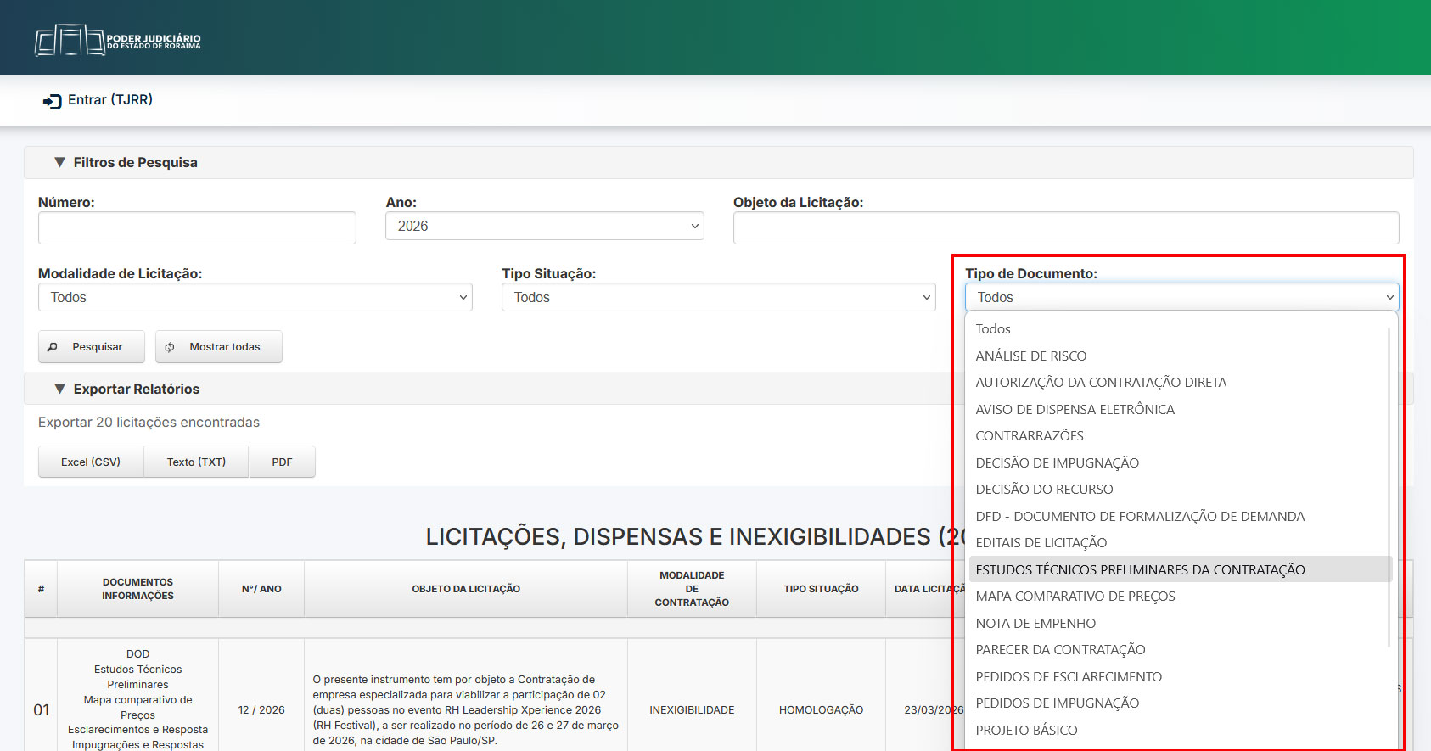Open the Tipo Situação dropdown

point(718,297)
